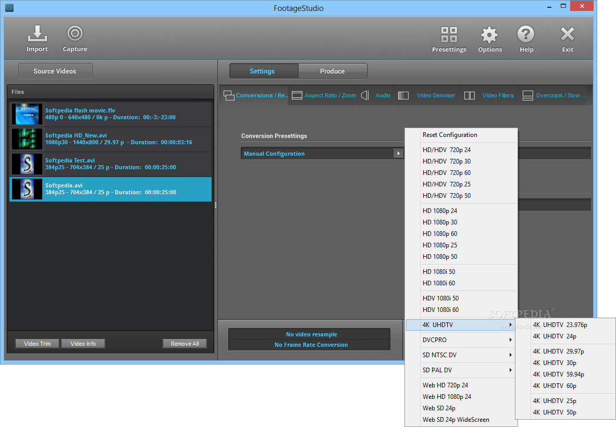616x427 pixels.
Task: Choose 4K UHDTV 59.94p from the submenu
Action: 565,374
